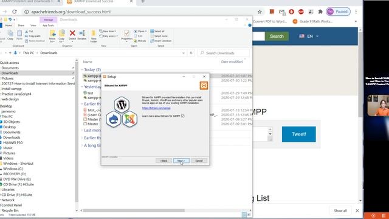The width and height of the screenshot is (389, 219).
Task: Click Invert selection in the ribbon
Action: tap(160, 41)
